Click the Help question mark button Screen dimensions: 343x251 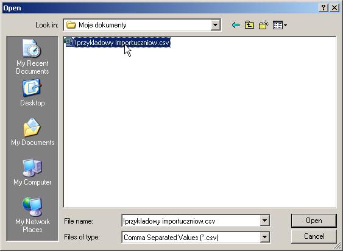coord(324,8)
